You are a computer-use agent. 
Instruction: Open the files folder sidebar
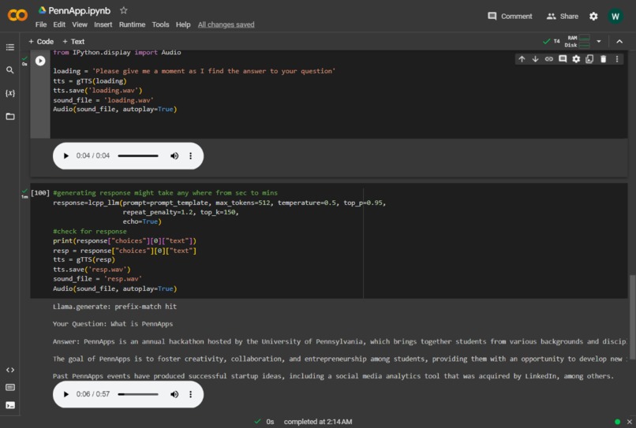[10, 117]
